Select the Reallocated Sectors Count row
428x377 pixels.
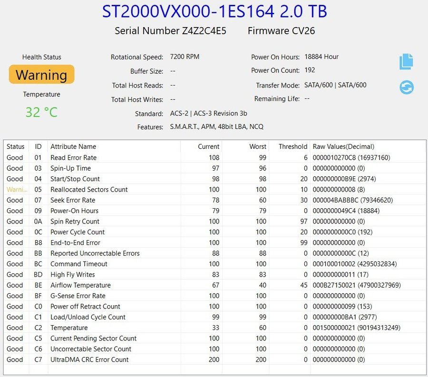(x=214, y=189)
